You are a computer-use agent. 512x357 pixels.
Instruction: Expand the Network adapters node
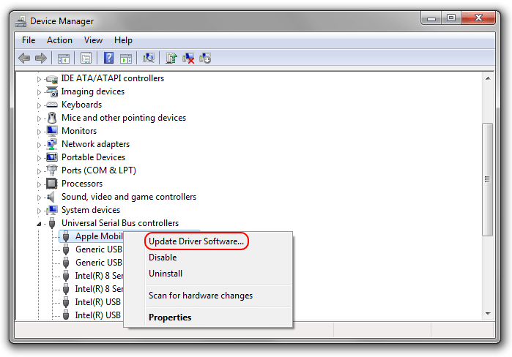[x=39, y=145]
